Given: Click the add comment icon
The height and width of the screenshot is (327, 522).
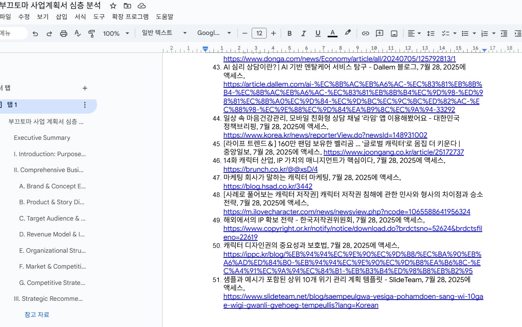Looking at the screenshot, I should click(x=379, y=33).
